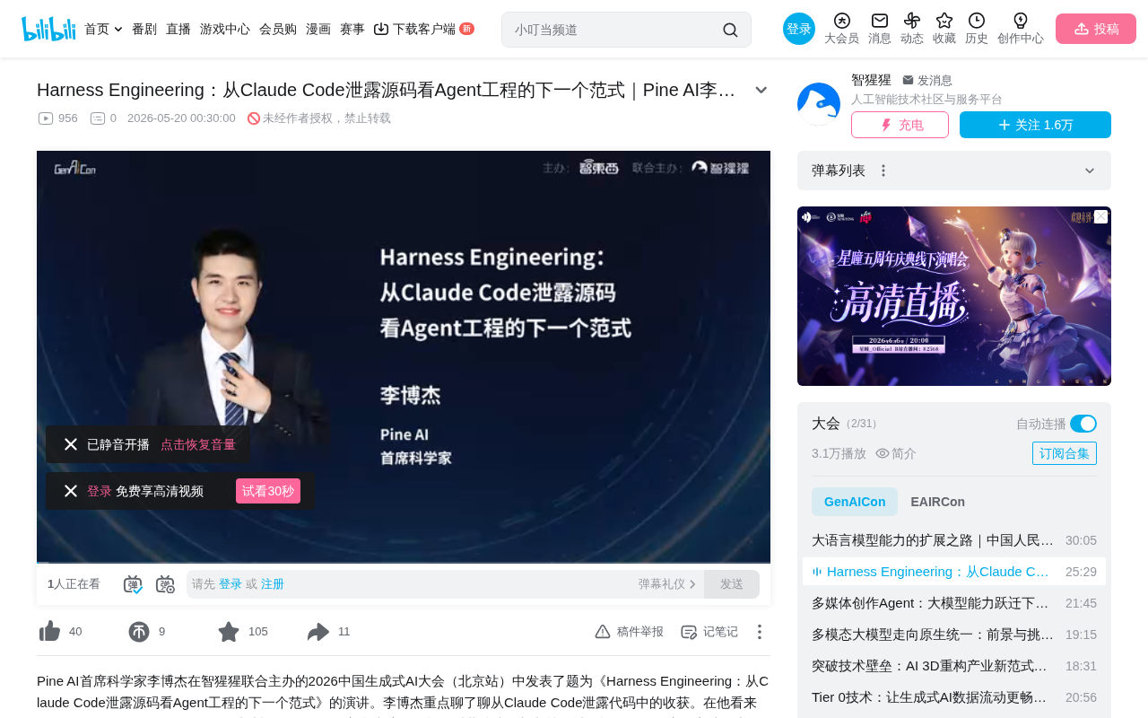1148x718 pixels.
Task: Click 智猩猩 uploader name
Action: tap(871, 80)
